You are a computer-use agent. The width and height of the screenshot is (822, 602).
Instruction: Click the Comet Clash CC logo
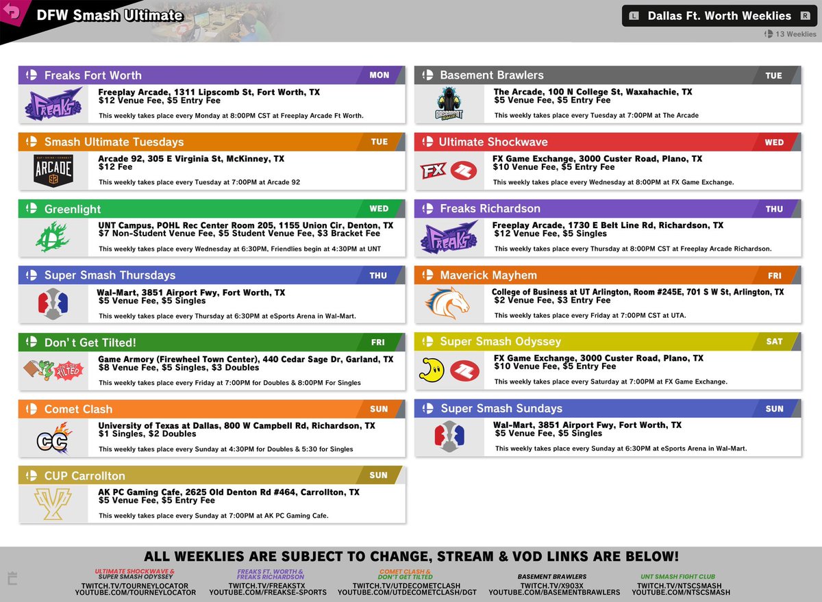[x=53, y=437]
